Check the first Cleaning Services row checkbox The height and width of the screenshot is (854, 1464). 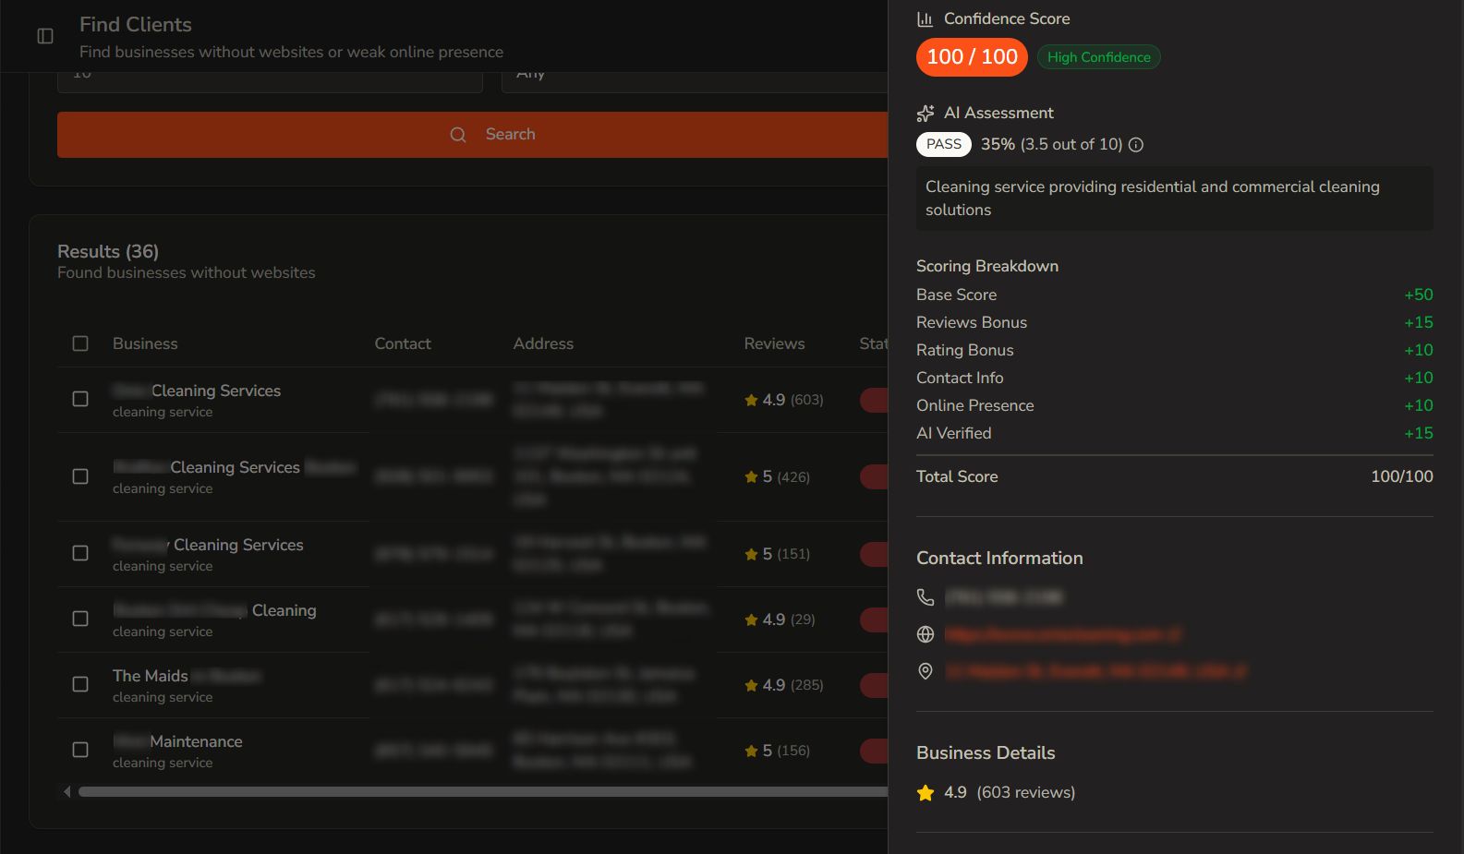pyautogui.click(x=80, y=399)
